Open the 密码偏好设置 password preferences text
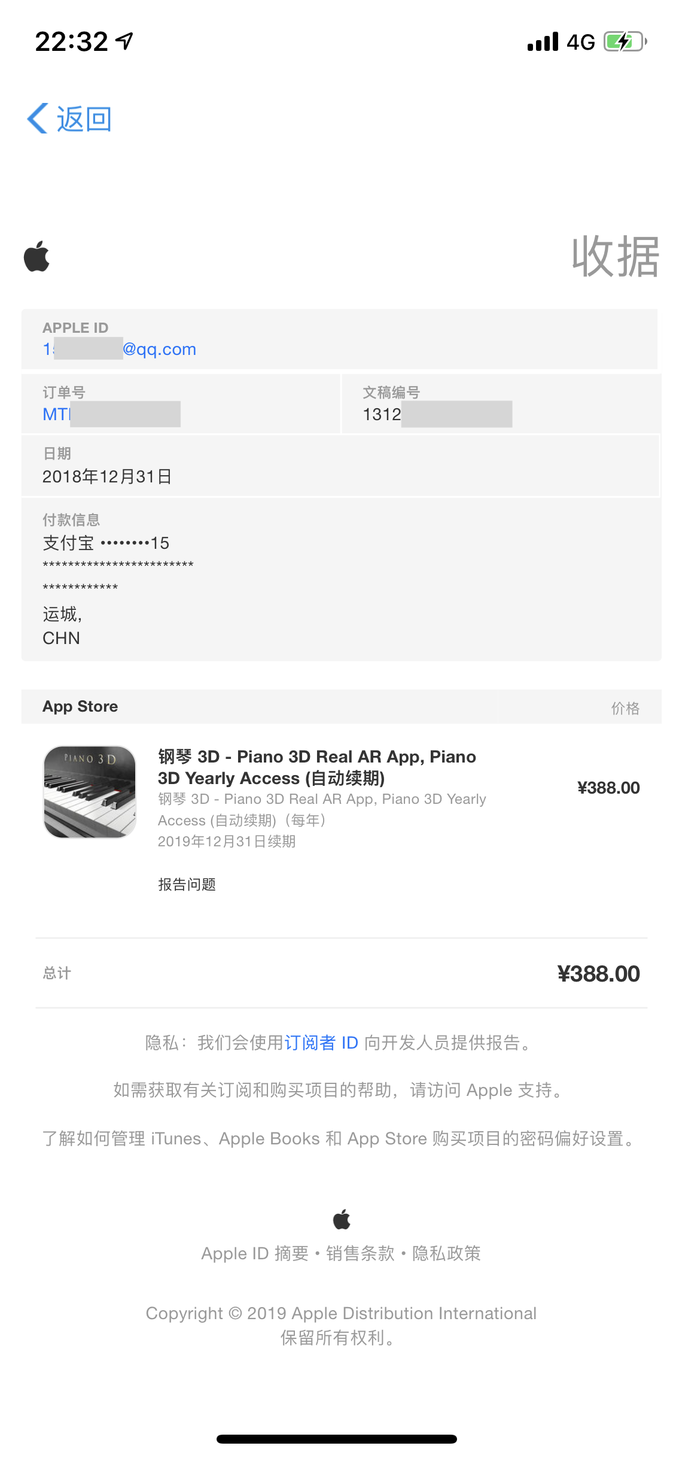This screenshot has width=673, height=1458. point(571,1138)
